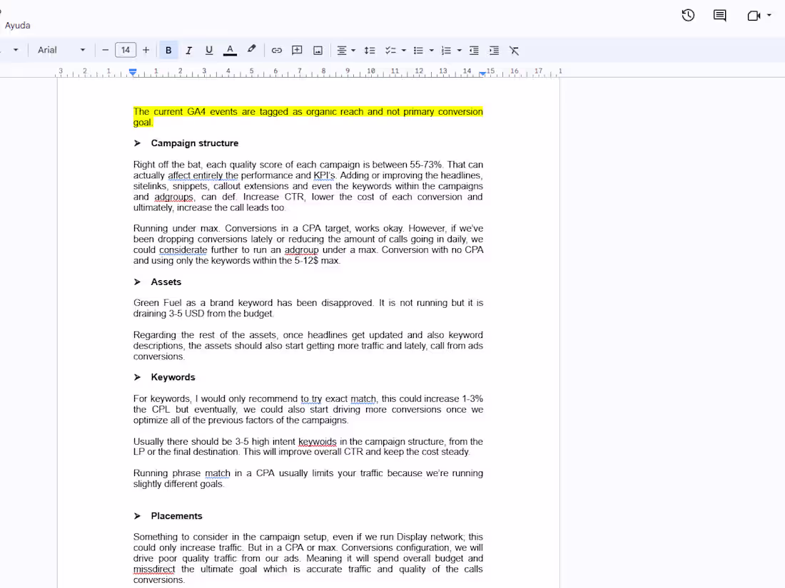This screenshot has width=785, height=588.
Task: Open the paragraph style dropdown arrow
Action: [16, 50]
